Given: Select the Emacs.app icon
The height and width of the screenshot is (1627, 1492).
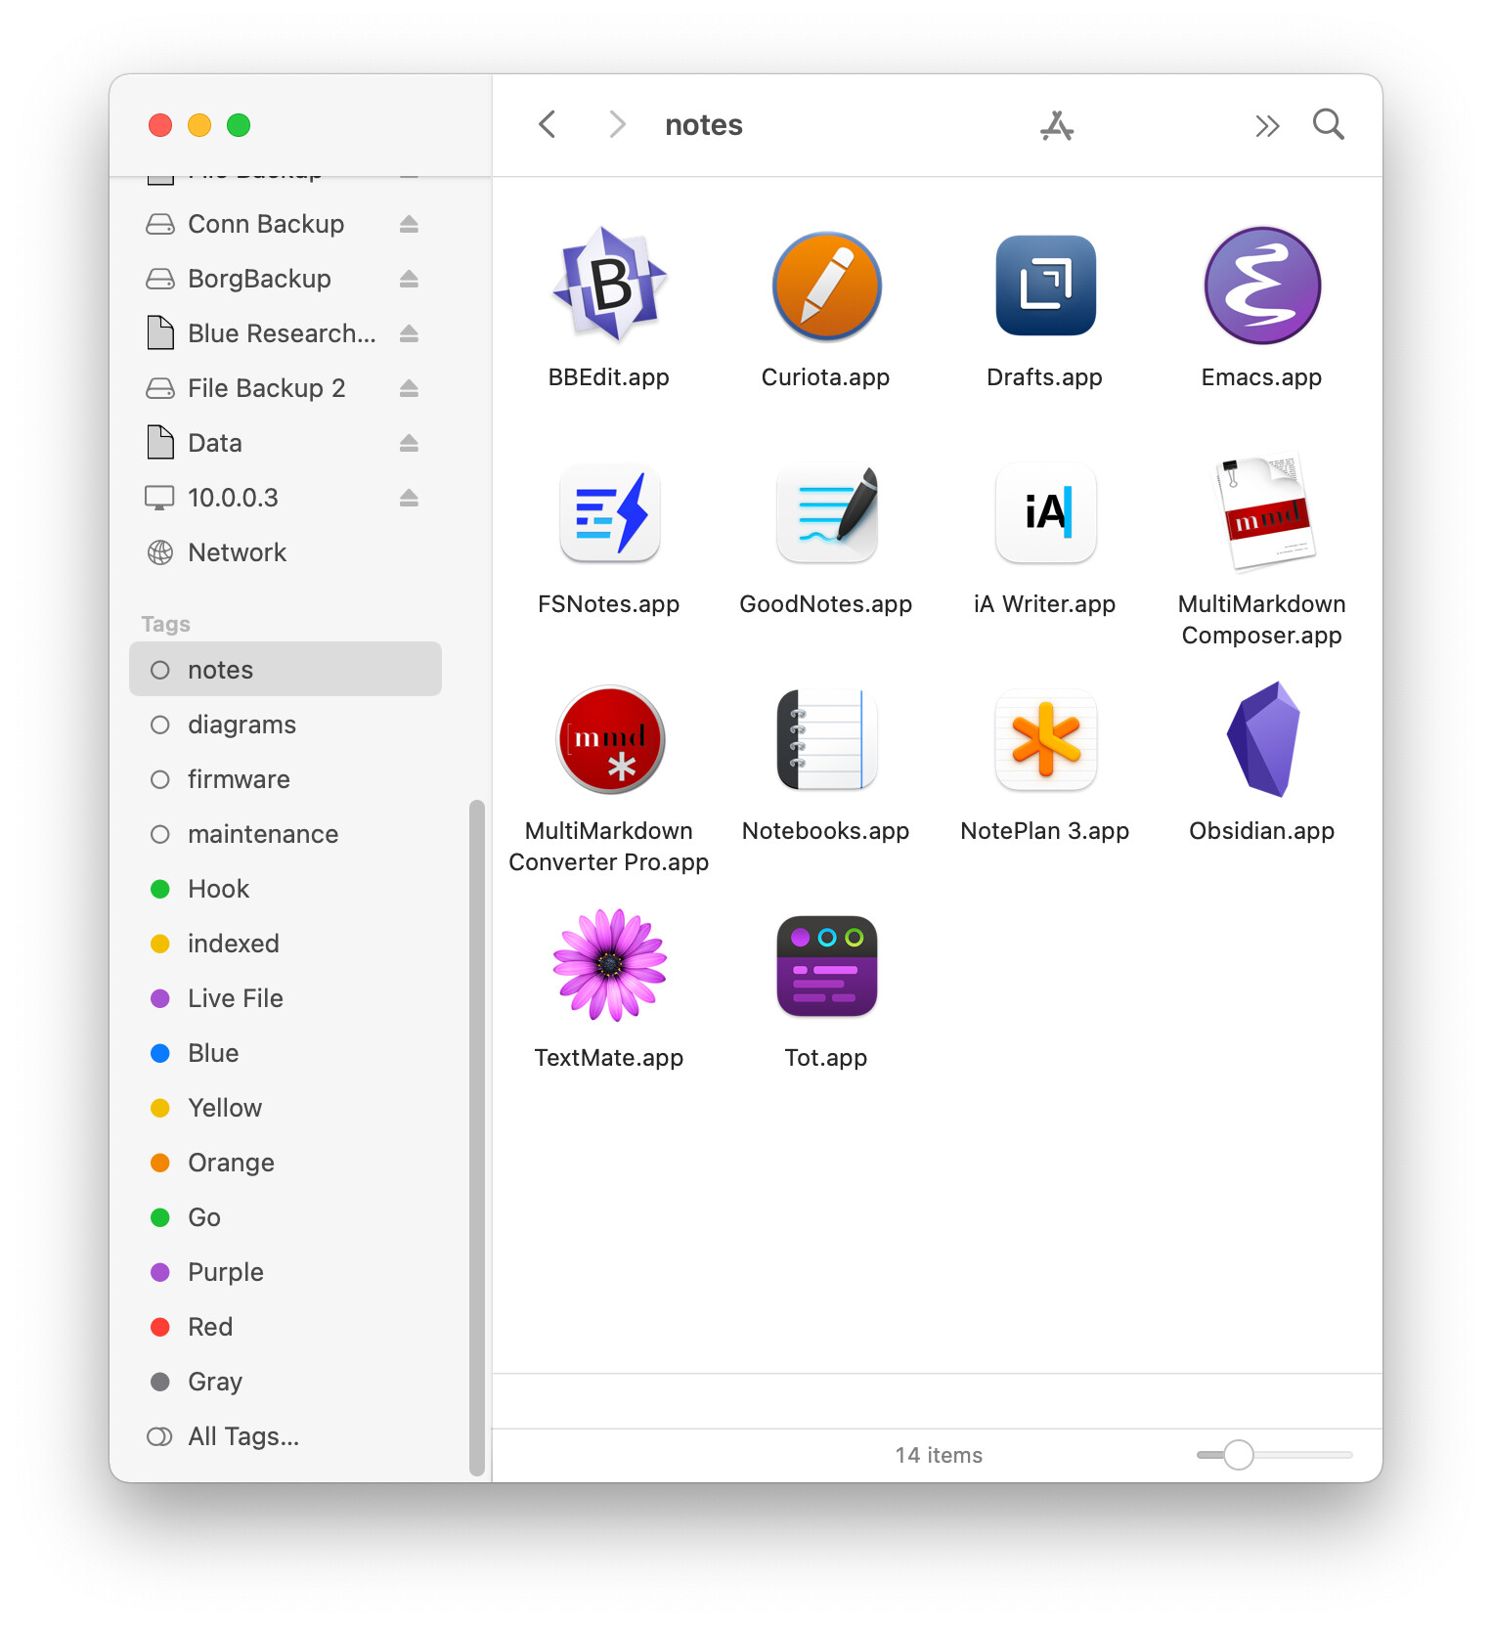Looking at the screenshot, I should click(1261, 286).
